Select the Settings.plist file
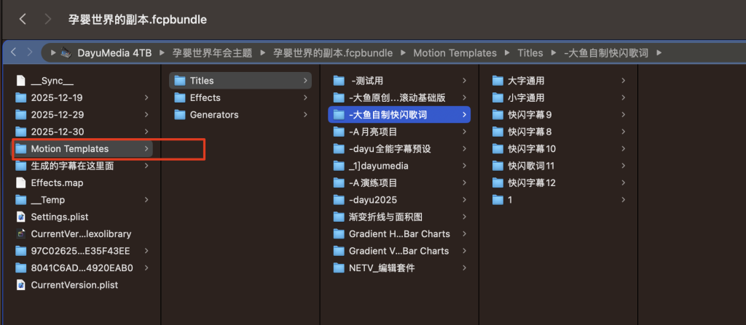This screenshot has height=325, width=746. click(60, 217)
